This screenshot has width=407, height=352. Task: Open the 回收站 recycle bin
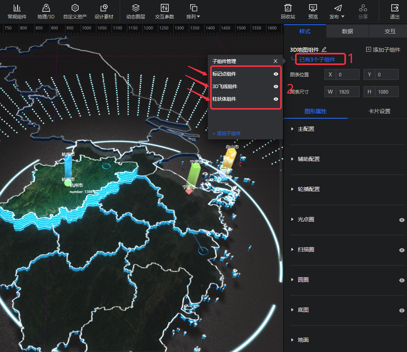click(x=288, y=8)
